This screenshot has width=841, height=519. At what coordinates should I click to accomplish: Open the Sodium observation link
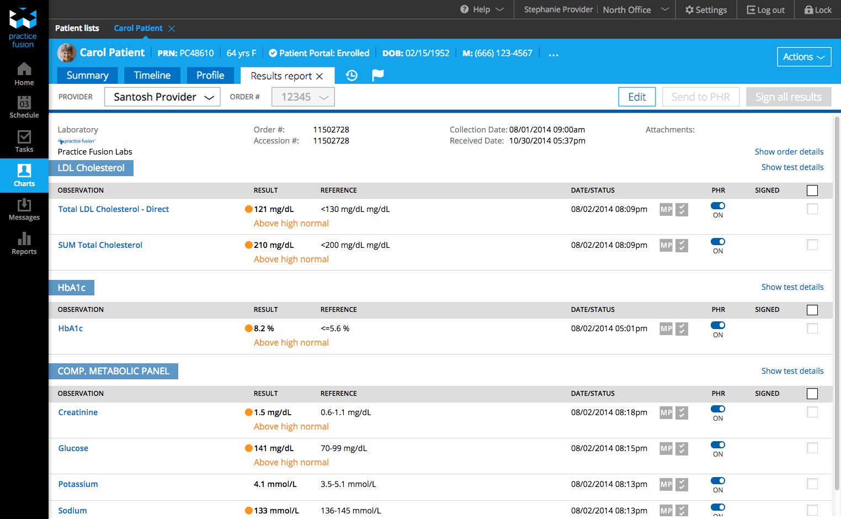coord(72,511)
